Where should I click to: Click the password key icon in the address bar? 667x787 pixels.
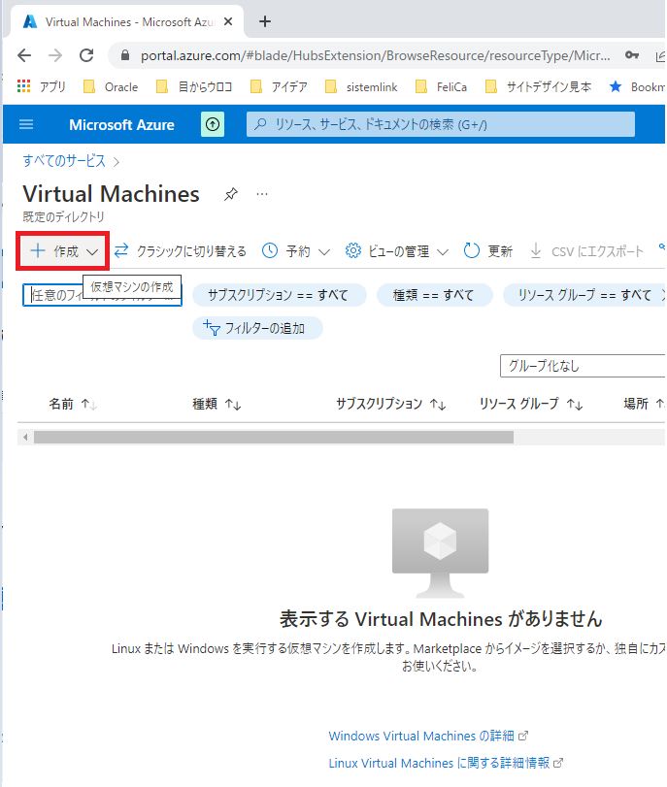pos(632,55)
